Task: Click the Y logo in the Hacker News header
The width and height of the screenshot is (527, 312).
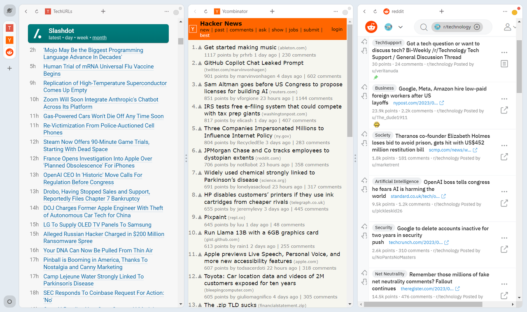Action: tap(192, 29)
